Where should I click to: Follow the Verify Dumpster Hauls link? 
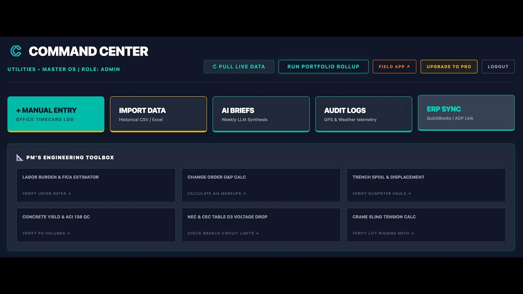click(382, 194)
